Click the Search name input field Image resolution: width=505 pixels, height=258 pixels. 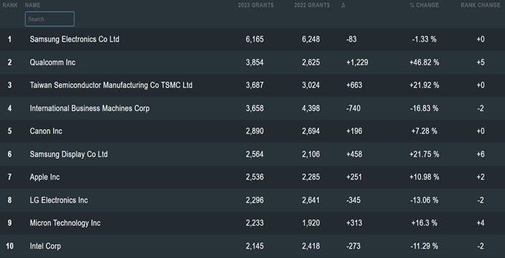coord(50,19)
